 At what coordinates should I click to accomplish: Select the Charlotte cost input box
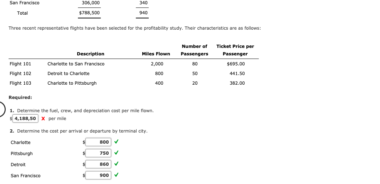click(98, 142)
